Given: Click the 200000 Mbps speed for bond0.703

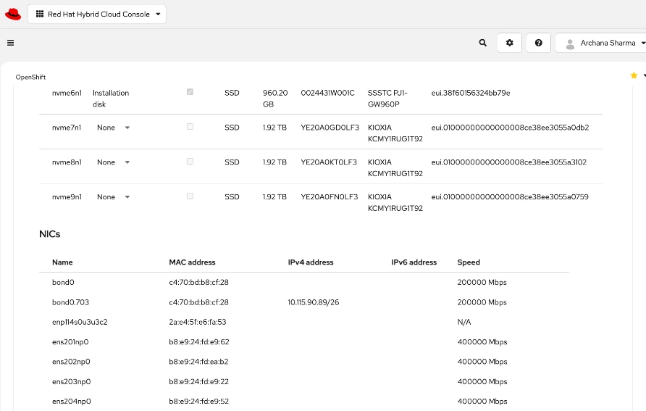Looking at the screenshot, I should [x=482, y=302].
